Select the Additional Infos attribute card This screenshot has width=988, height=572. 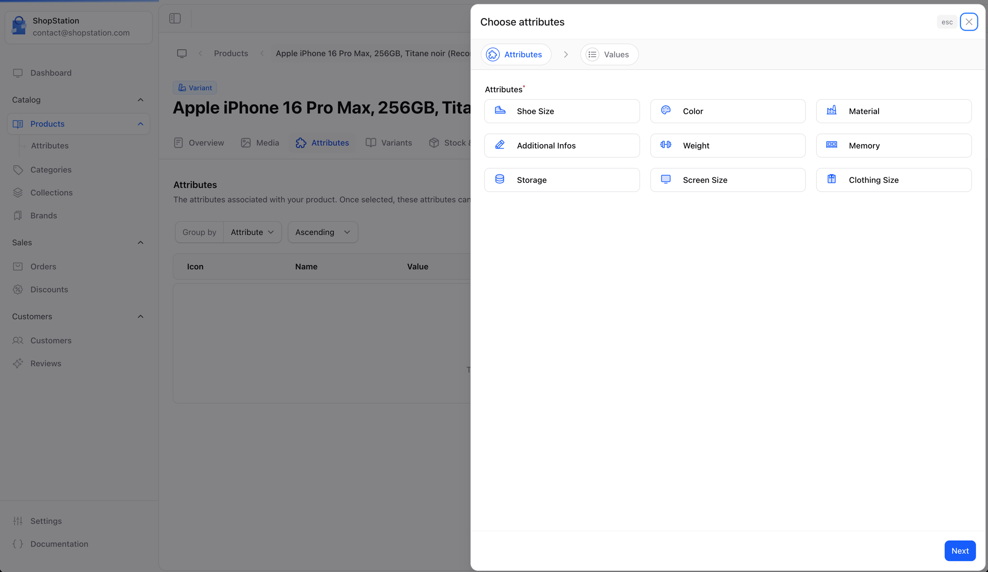click(562, 145)
